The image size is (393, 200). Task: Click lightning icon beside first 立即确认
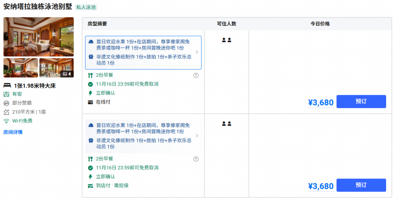[91, 93]
